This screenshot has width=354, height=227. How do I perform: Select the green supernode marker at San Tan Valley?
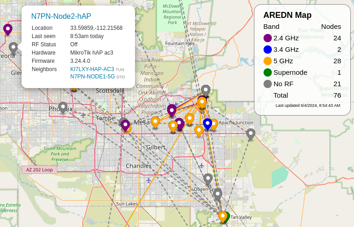click(x=228, y=216)
